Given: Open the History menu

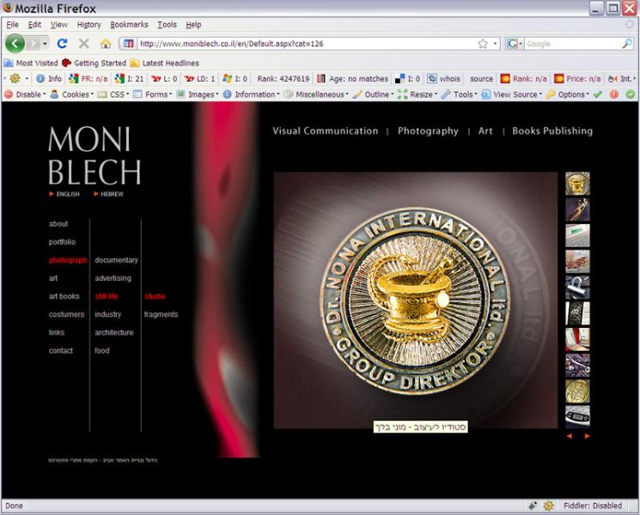Looking at the screenshot, I should [89, 25].
